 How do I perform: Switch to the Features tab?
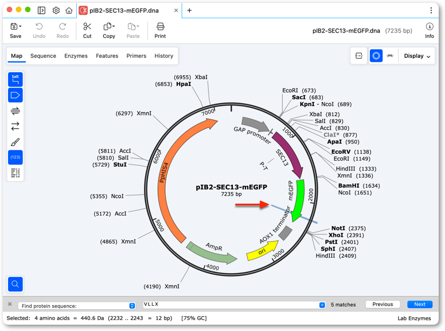(x=107, y=56)
